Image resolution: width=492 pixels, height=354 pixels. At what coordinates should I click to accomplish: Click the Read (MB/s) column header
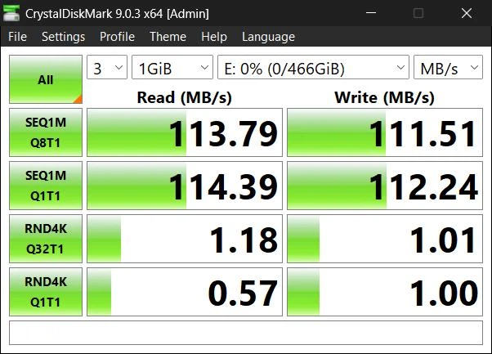point(185,97)
